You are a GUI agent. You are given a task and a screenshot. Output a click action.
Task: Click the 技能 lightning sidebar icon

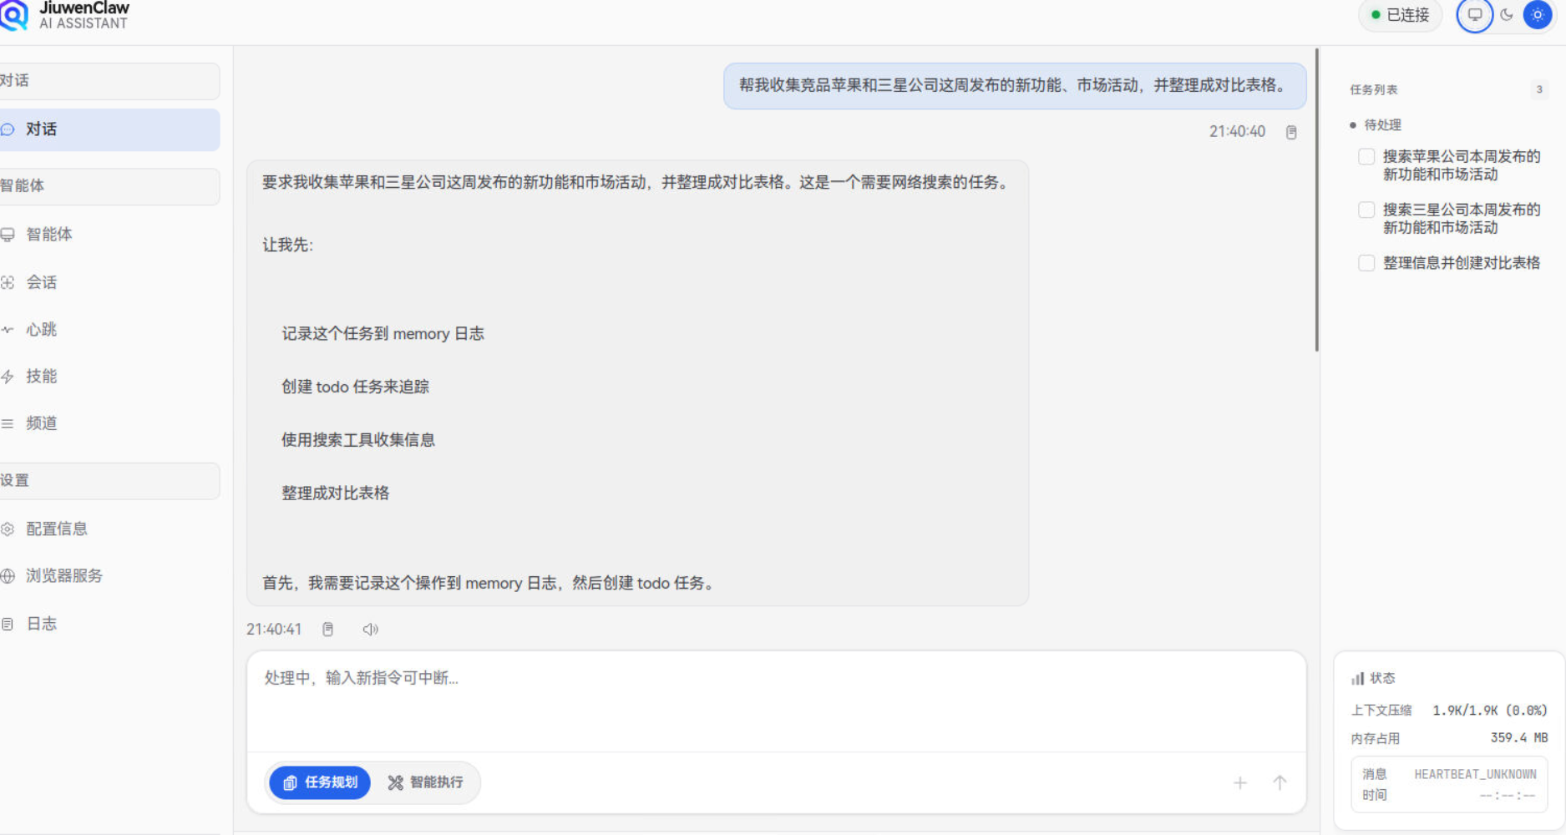(8, 377)
